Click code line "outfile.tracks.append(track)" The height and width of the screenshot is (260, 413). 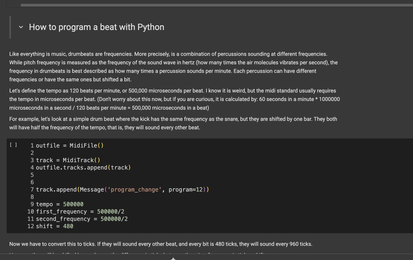pyautogui.click(x=83, y=168)
